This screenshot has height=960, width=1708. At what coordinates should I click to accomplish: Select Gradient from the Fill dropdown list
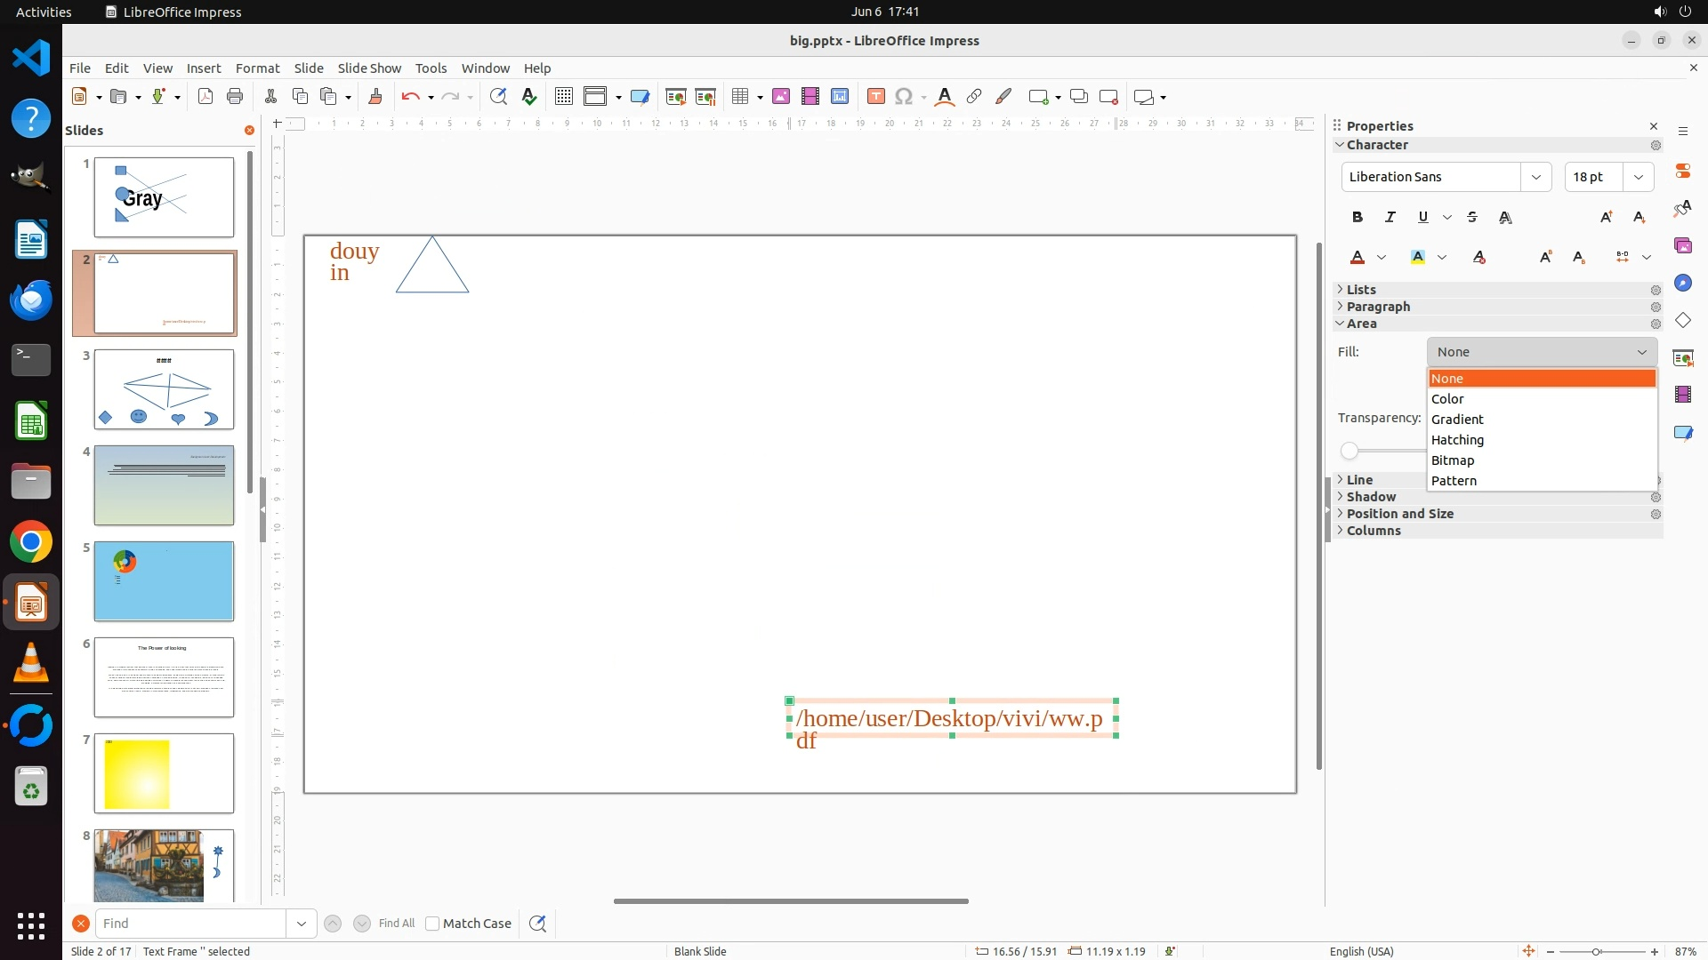point(1457,420)
